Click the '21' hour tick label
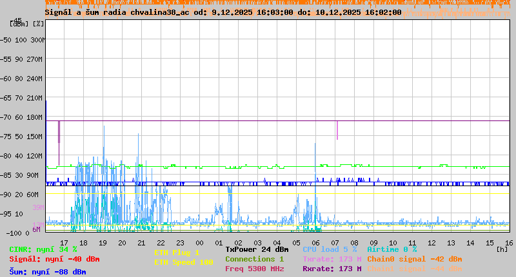Image resolution: width=516 pixels, height=277 pixels. pos(141,243)
